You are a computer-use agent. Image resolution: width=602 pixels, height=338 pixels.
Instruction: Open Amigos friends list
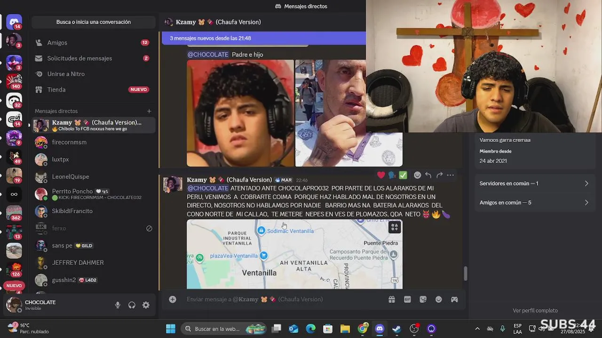coord(93,43)
